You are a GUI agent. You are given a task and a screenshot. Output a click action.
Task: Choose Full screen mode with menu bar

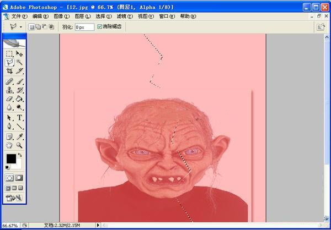click(x=14, y=188)
